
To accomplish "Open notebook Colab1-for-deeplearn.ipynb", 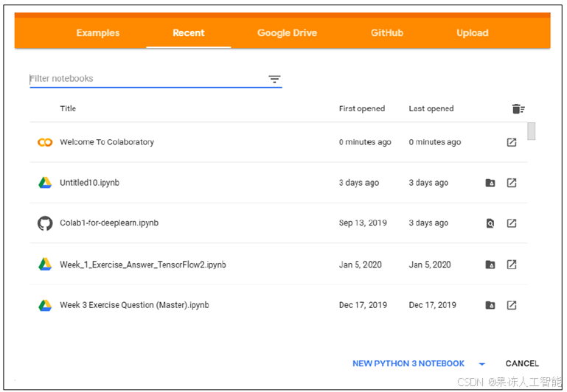I will point(109,223).
